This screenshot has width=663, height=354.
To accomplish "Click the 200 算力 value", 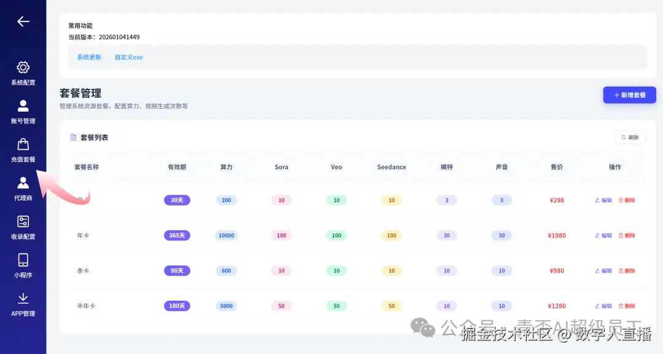I will click(x=226, y=200).
